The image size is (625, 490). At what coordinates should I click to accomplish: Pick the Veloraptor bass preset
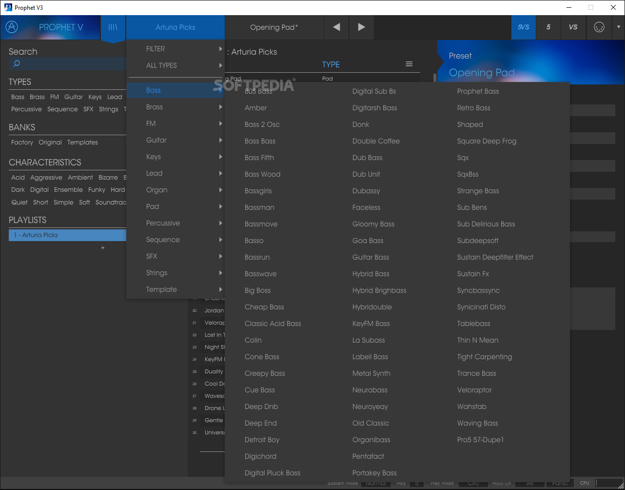474,390
